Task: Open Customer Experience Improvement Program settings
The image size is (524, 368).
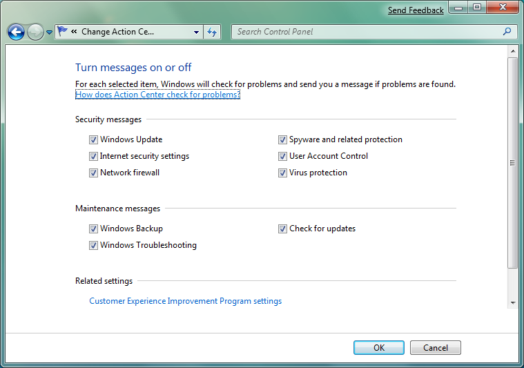Action: pos(186,301)
